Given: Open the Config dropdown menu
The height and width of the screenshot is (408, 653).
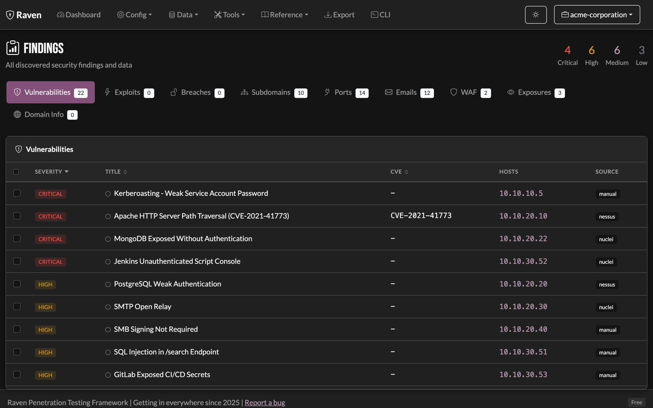Looking at the screenshot, I should point(134,15).
